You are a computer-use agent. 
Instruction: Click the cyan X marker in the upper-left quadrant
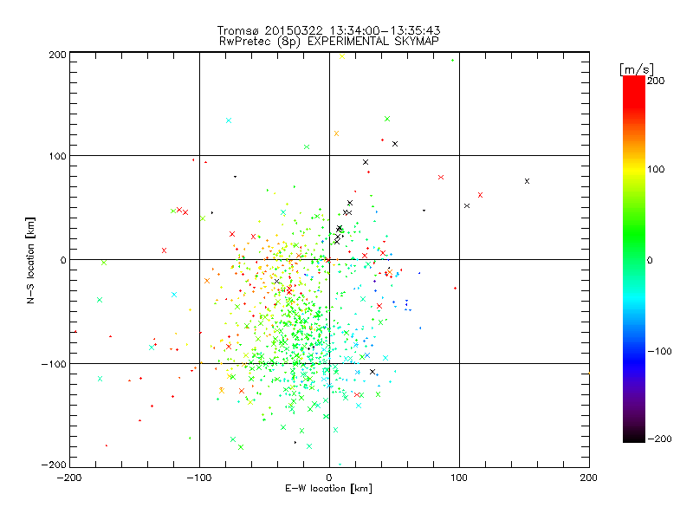229,120
